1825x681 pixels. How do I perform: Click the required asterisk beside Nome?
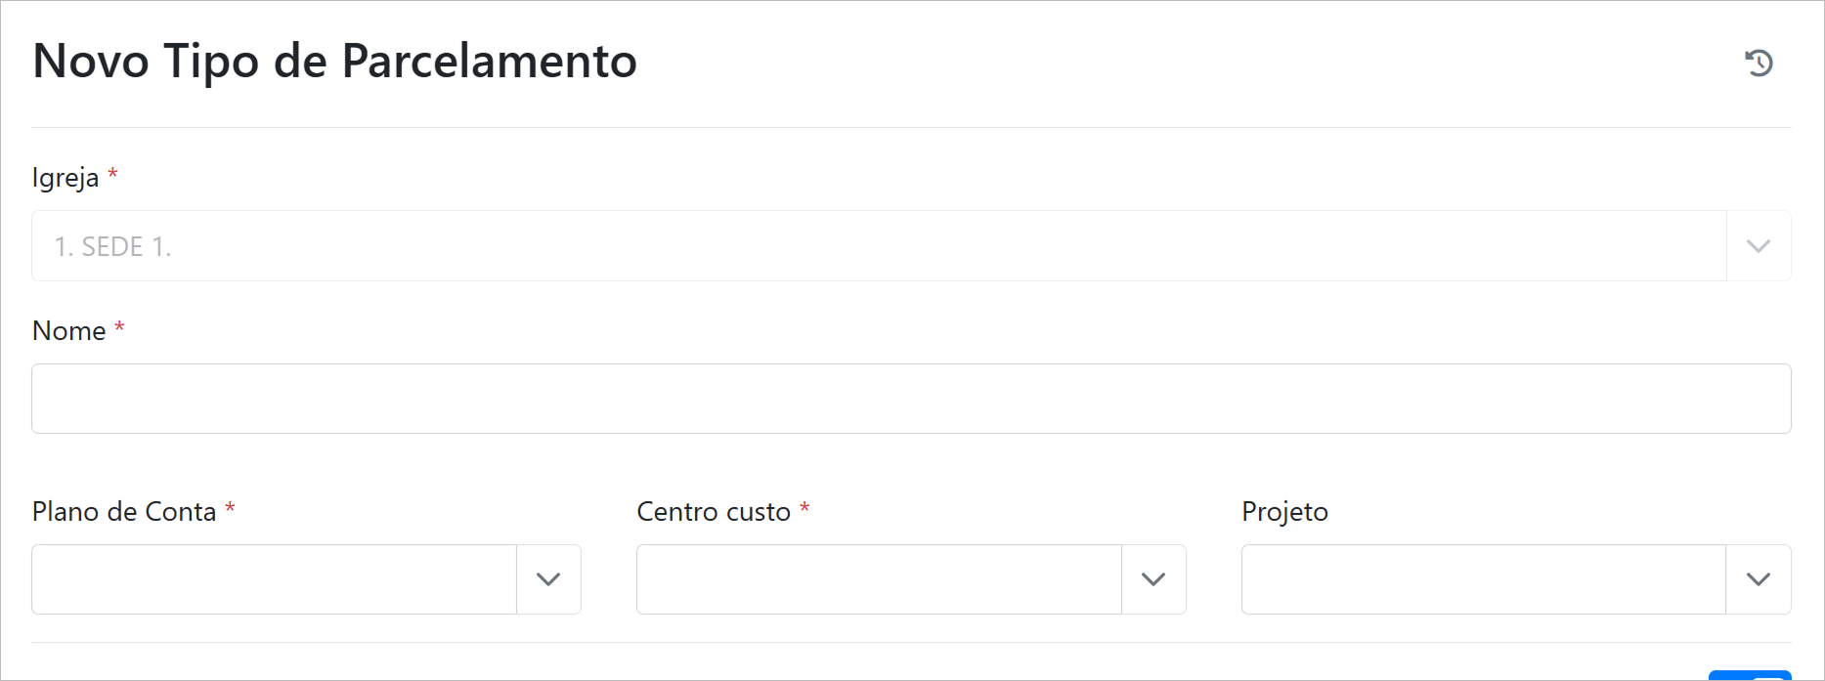119,327
